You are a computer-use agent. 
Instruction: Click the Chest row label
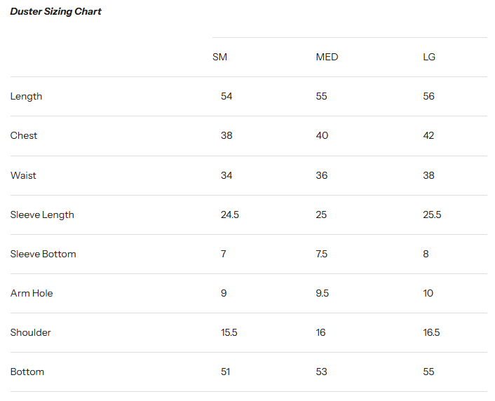pyautogui.click(x=24, y=135)
